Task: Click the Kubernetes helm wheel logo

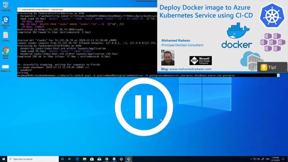Action: [x=272, y=15]
